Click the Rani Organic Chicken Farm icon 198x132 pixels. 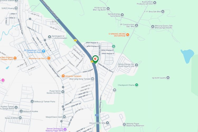click(x=15, y=58)
